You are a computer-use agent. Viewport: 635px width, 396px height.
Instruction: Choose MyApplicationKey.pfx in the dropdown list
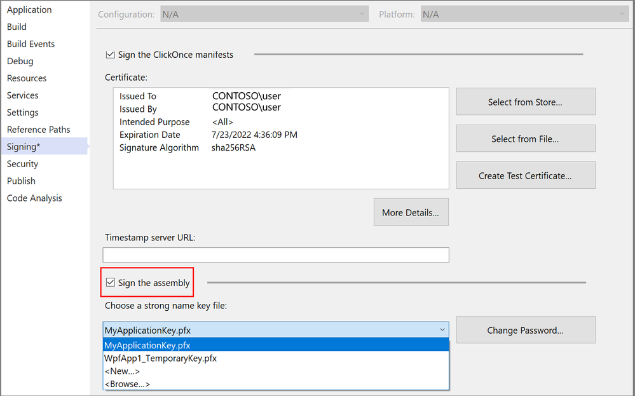click(276, 345)
